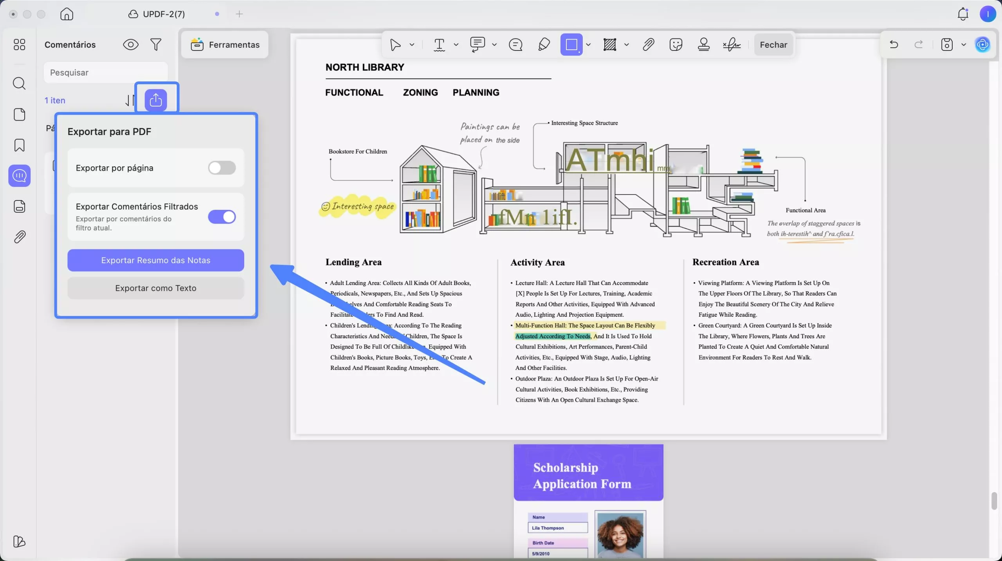
Task: Click the '1 iten' count label
Action: [x=55, y=100]
